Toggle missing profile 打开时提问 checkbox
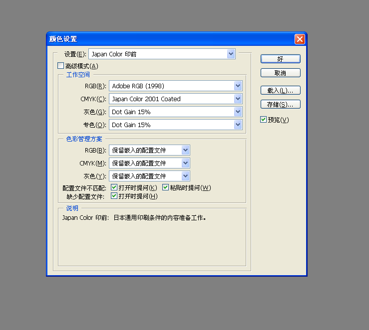 (114, 196)
